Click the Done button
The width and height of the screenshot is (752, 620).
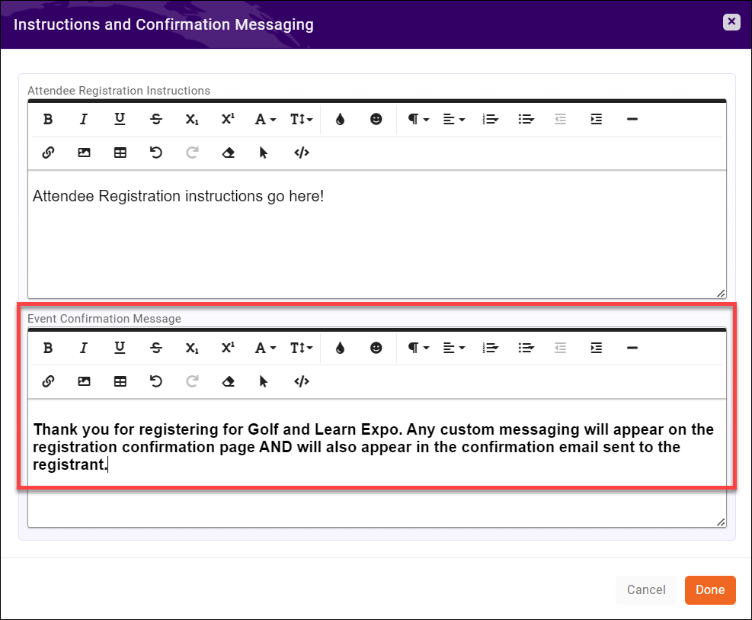pyautogui.click(x=710, y=589)
